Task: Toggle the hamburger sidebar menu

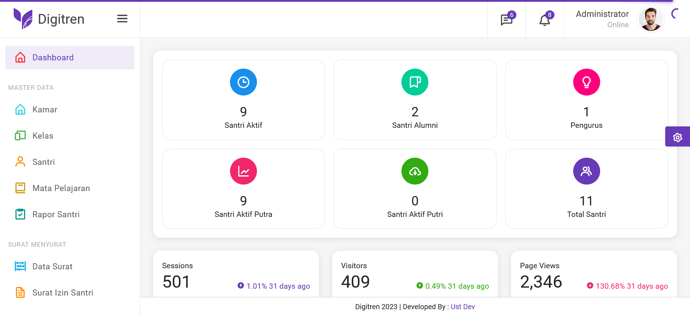Action: (x=122, y=19)
